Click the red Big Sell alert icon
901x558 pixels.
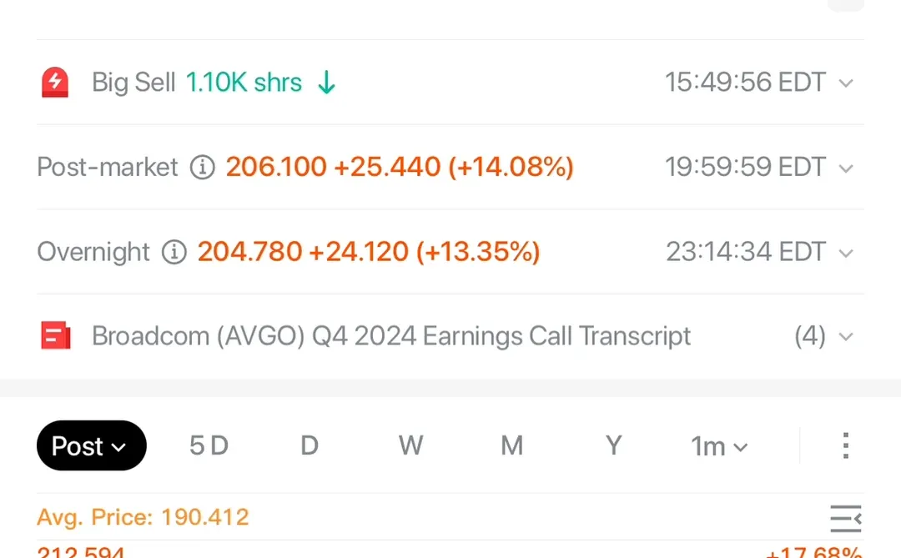click(x=55, y=83)
